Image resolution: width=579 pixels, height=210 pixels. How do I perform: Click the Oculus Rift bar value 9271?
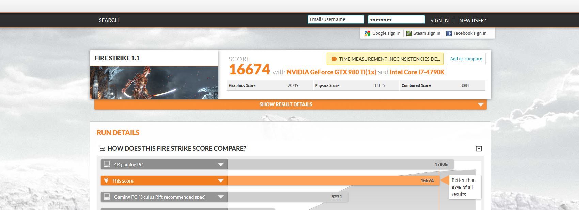337,197
